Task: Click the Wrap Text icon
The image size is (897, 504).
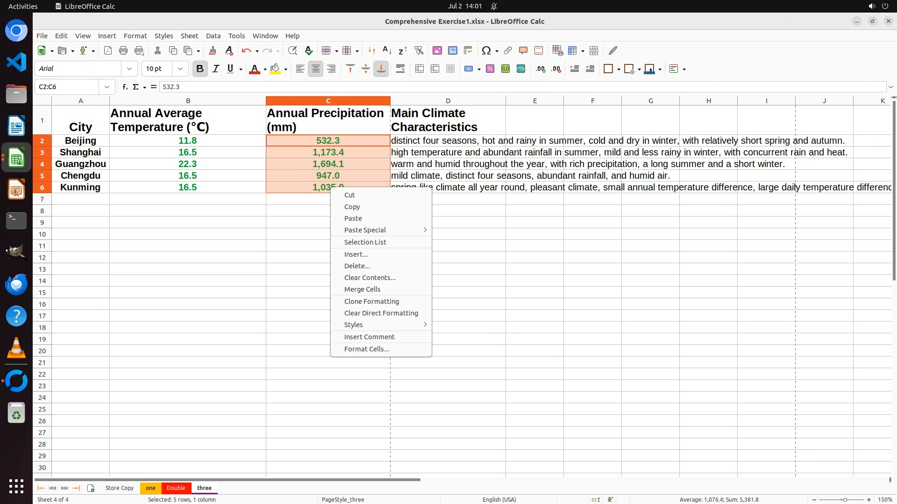Action: click(x=400, y=69)
